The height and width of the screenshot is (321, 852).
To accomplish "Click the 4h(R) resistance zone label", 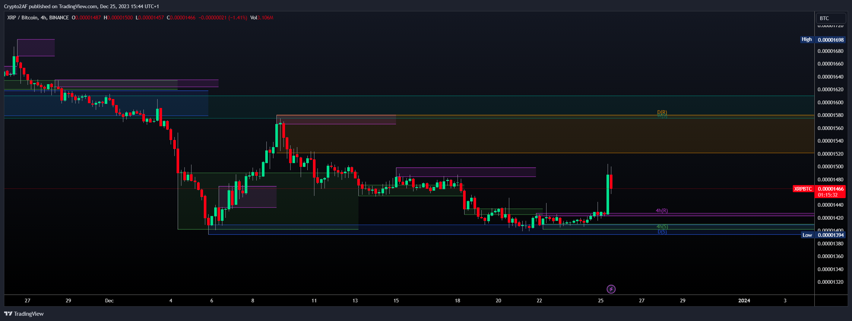I will 662,211.
